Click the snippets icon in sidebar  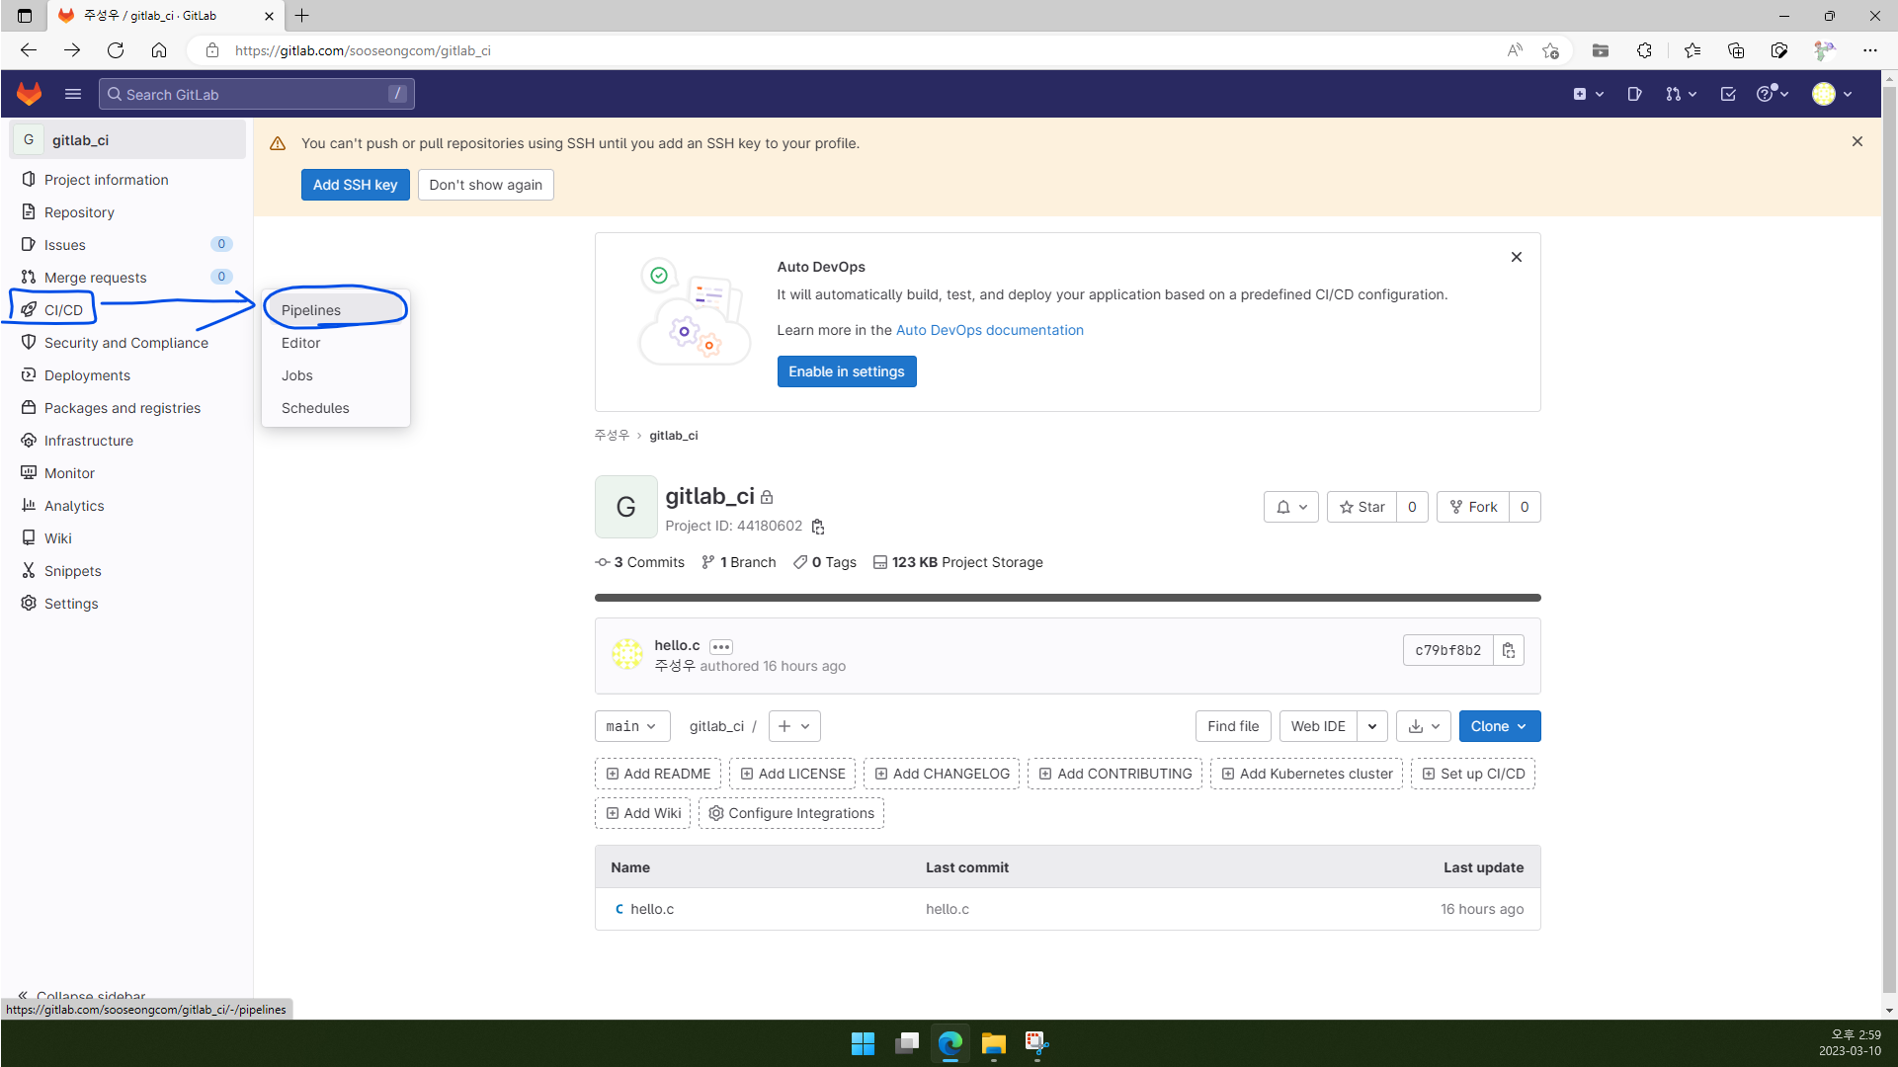[x=29, y=571]
